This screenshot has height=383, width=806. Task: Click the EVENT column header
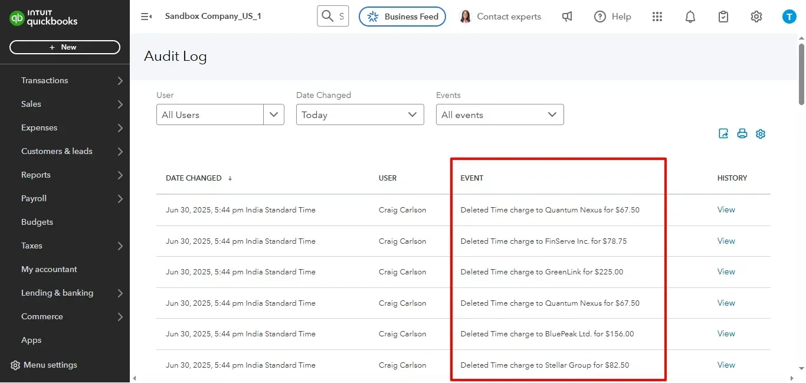(472, 178)
